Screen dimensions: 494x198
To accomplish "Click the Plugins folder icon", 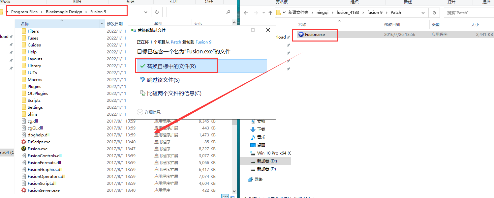I will coord(24,86).
